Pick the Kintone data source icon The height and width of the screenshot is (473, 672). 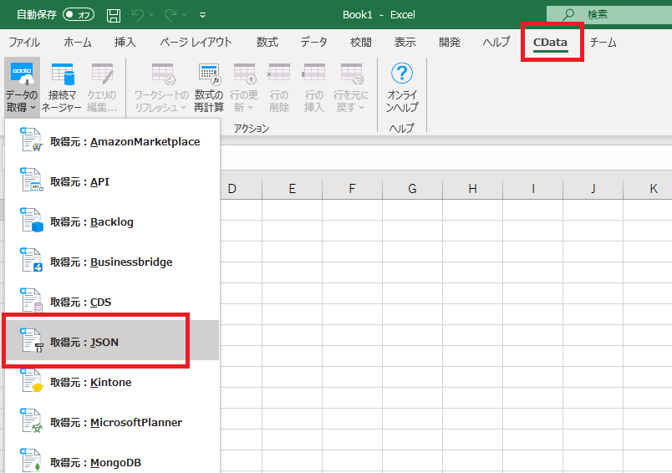click(32, 383)
